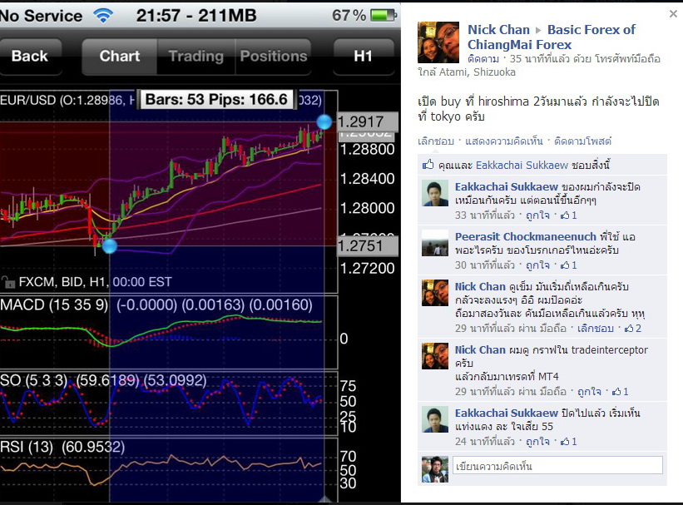Open Eakkachai Sukkaew from the likes summary row
Screen dimensions: 683x505
522,165
